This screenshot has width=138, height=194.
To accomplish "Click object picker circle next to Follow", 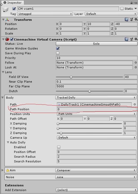I will point(136,63).
